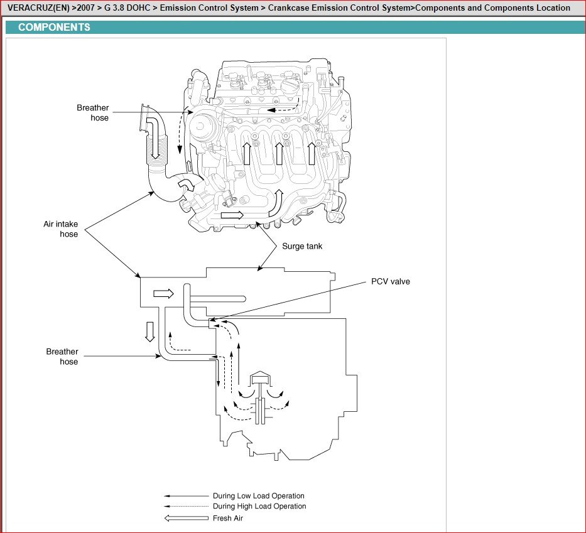Click the lower 'Breather hose' label
Image resolution: width=586 pixels, height=533 pixels.
[x=62, y=357]
